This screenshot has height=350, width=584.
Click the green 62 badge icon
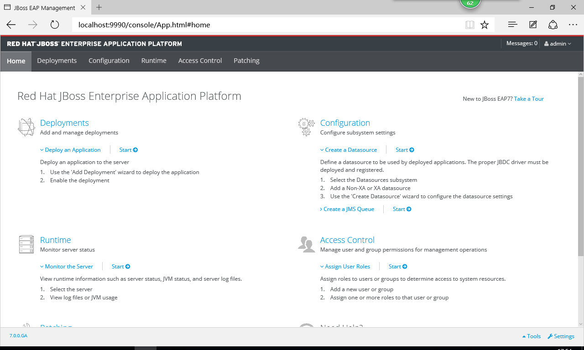tap(470, 3)
